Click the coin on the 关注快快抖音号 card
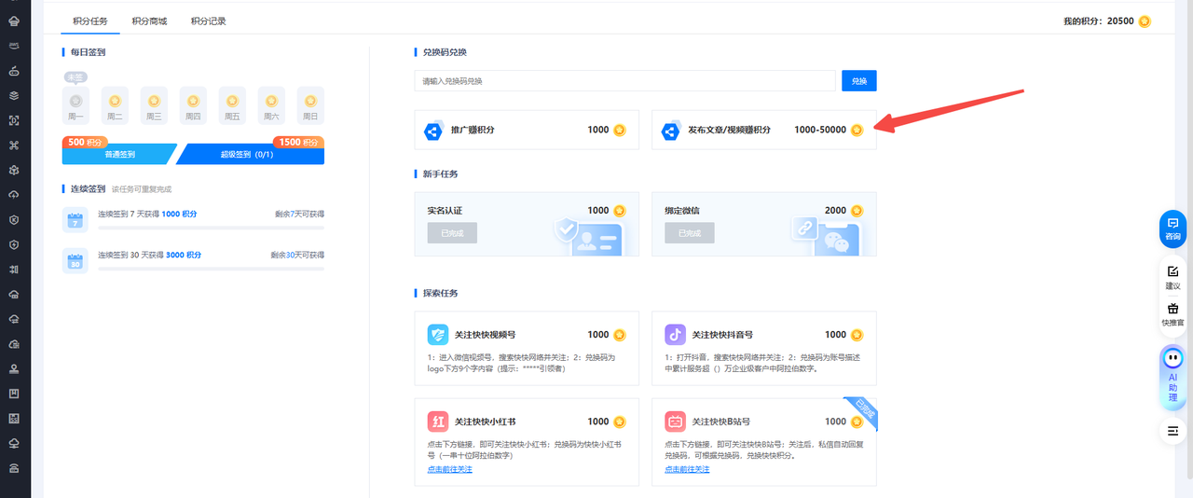 pyautogui.click(x=857, y=334)
